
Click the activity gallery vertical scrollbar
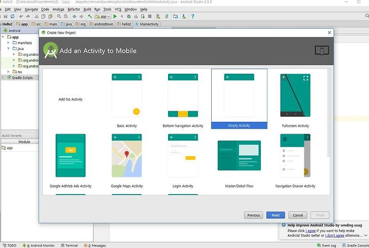pos(329,113)
